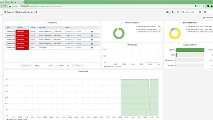Click the Previous page button

[26, 66]
